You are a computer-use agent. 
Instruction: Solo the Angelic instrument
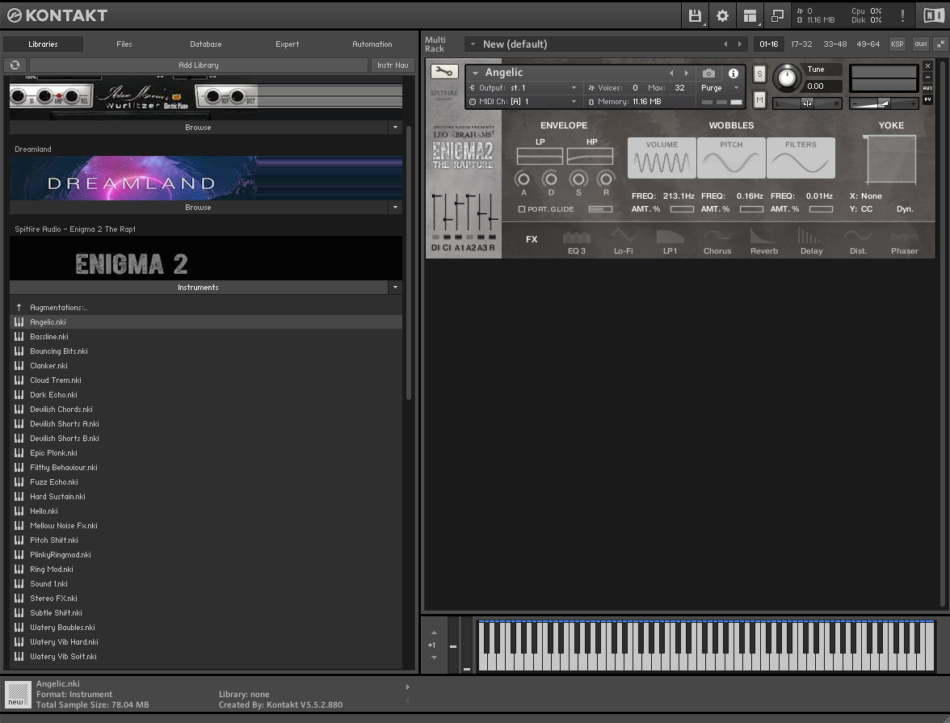point(759,74)
